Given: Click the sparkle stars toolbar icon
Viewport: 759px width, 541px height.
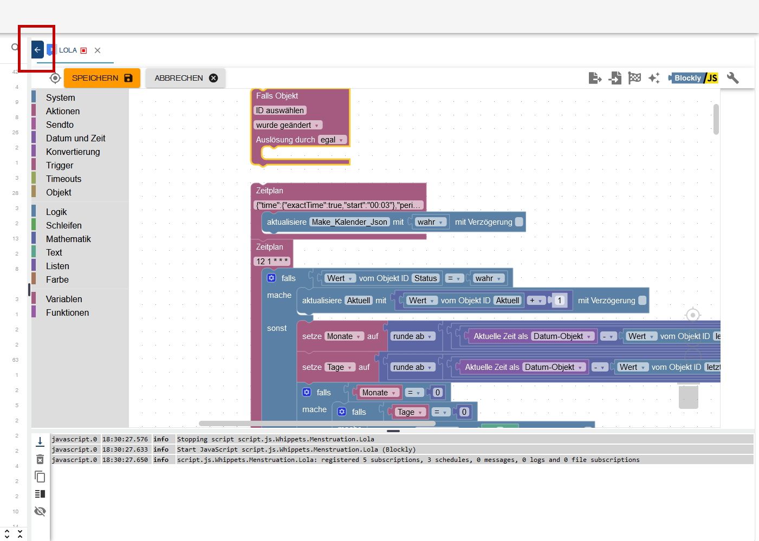Looking at the screenshot, I should tap(654, 78).
